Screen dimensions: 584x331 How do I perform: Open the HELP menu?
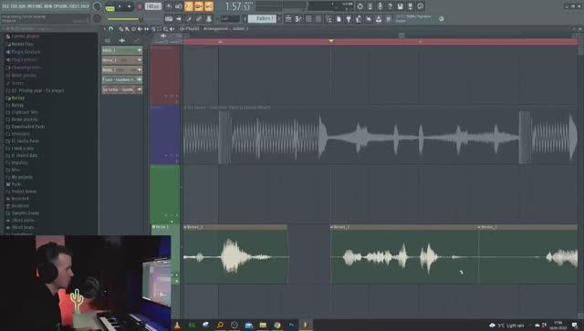[x=85, y=6]
